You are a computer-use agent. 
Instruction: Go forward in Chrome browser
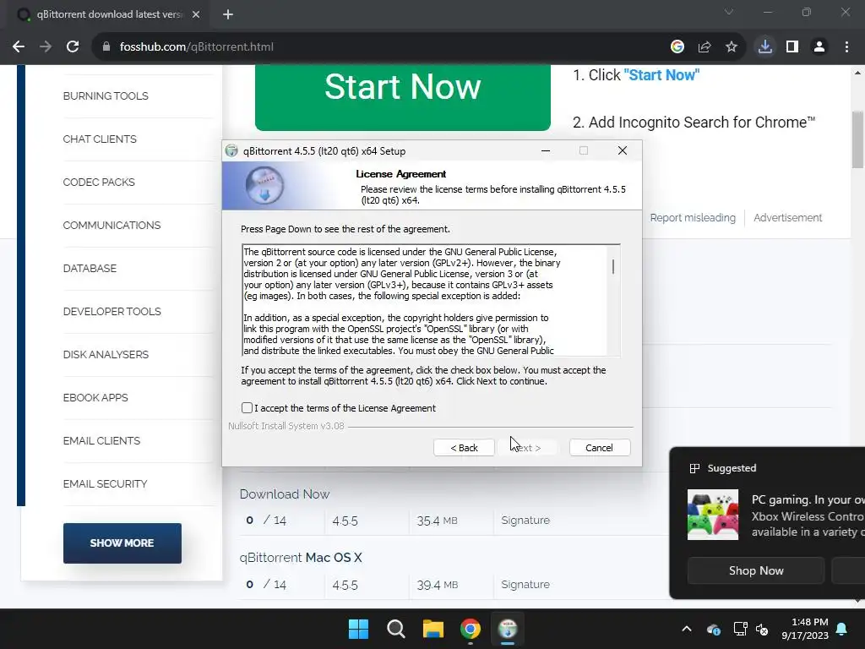(x=46, y=47)
